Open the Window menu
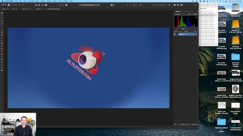 point(66,1)
